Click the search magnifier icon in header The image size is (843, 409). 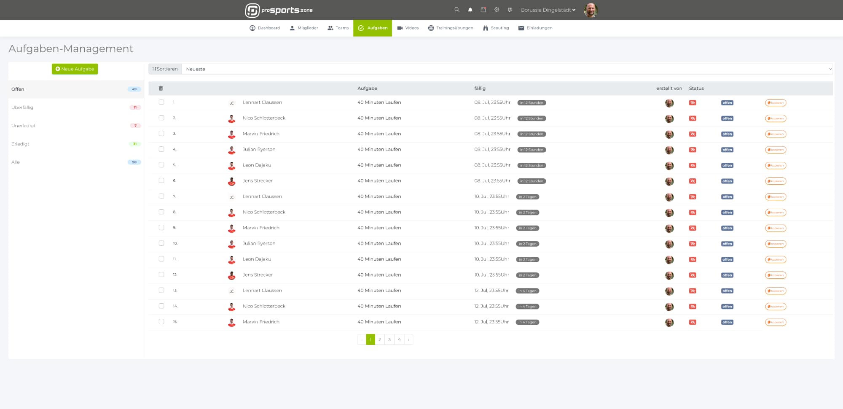tap(456, 10)
